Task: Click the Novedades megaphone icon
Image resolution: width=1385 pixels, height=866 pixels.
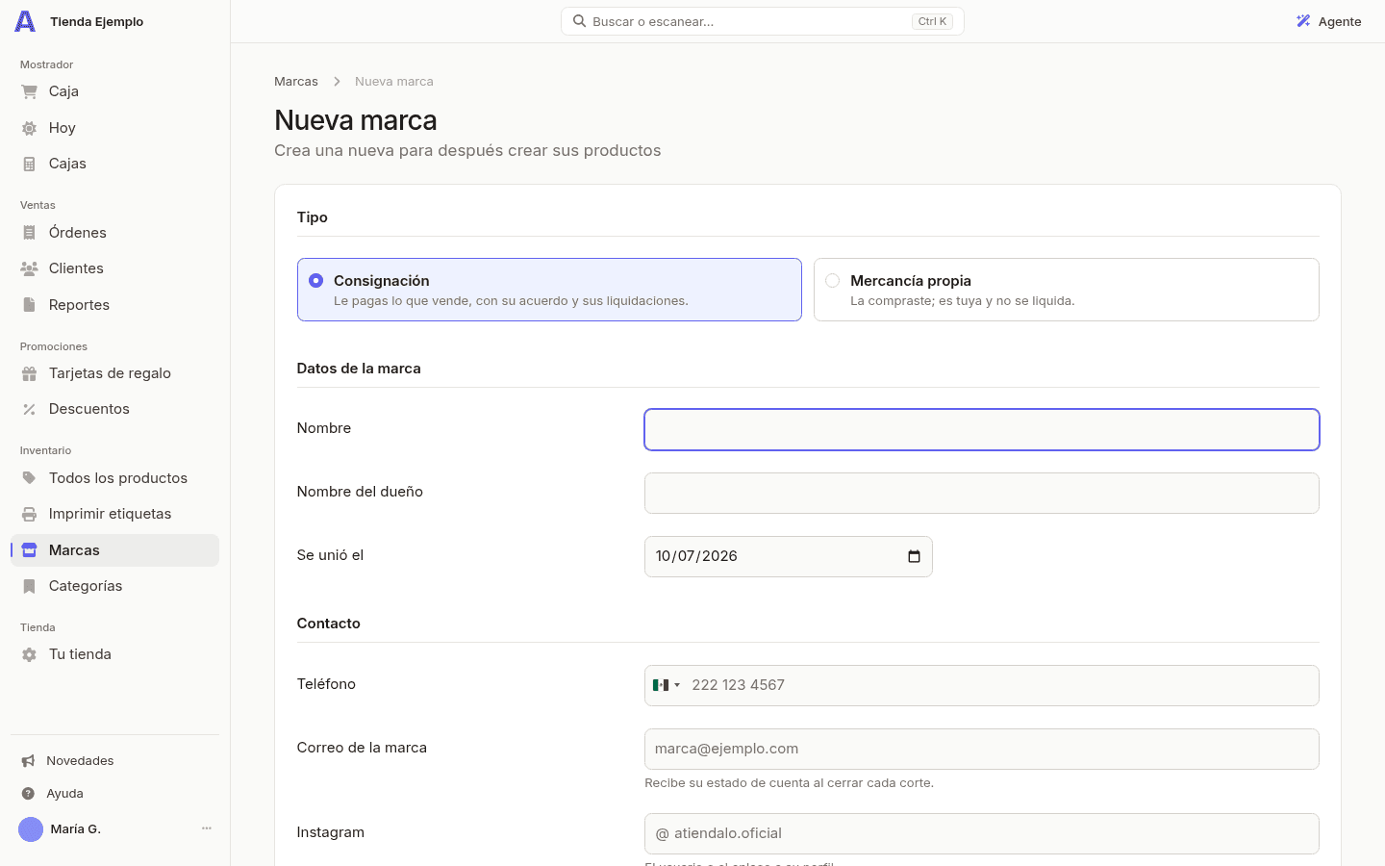Action: [x=28, y=761]
